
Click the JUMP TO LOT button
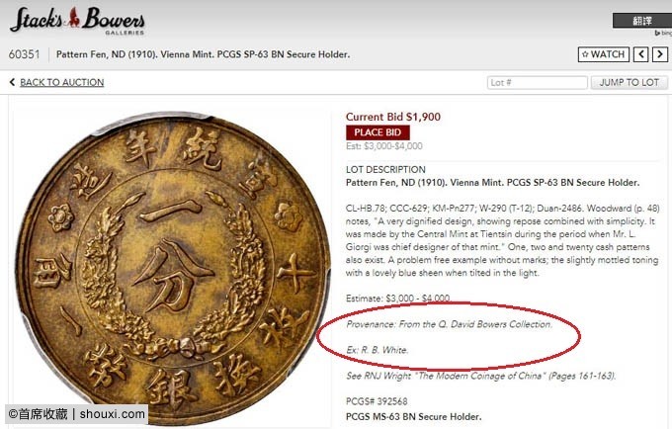coord(629,82)
